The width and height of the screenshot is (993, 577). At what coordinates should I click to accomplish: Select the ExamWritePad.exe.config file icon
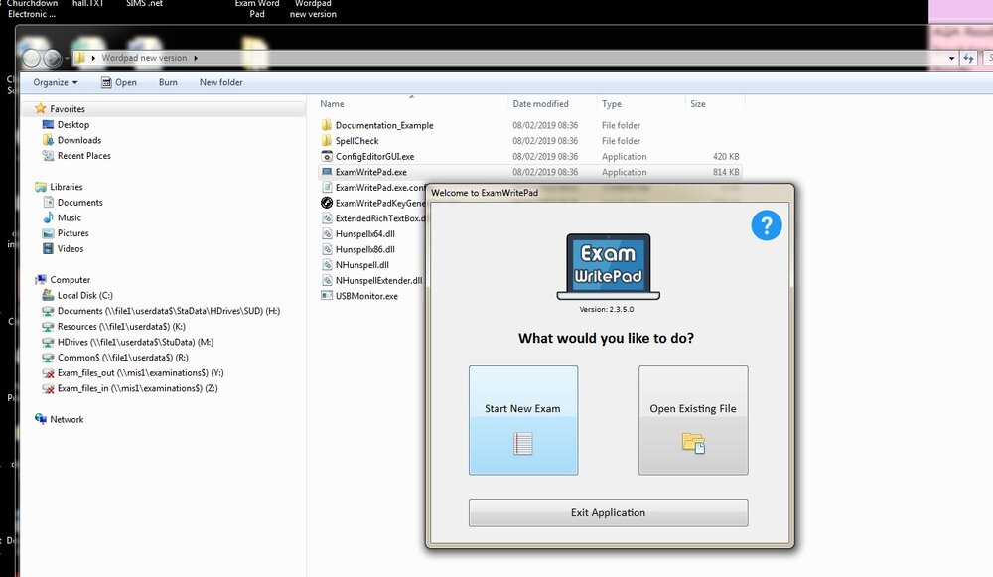point(326,187)
